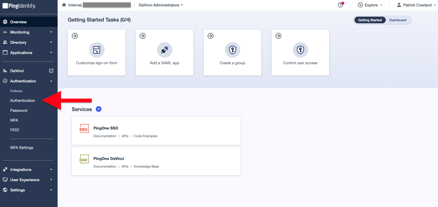
Task: Add a service with the plus icon
Action: tap(99, 109)
